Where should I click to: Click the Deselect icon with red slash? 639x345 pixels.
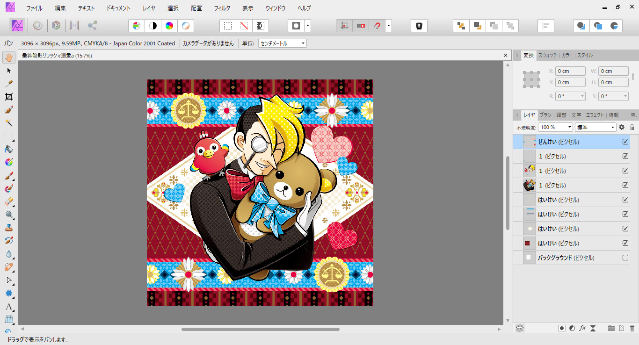pos(244,26)
